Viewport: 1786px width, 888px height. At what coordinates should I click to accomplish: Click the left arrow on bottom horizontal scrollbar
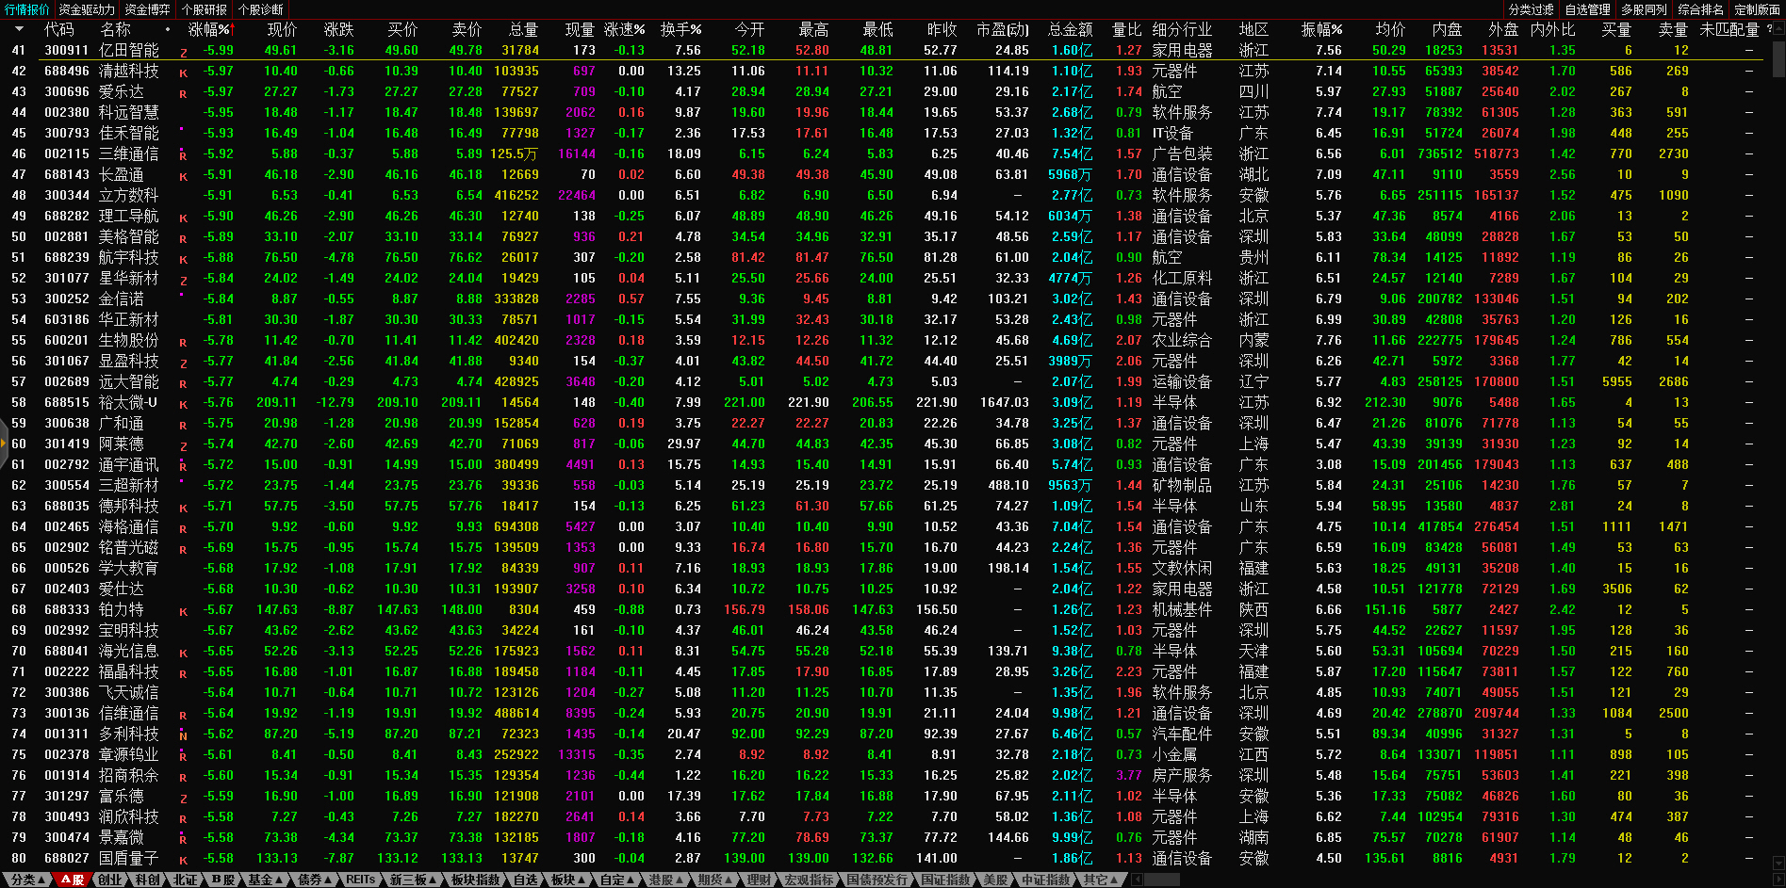pos(1138,880)
